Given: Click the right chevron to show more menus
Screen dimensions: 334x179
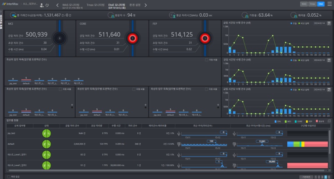Looking at the screenshot, I should [146, 5].
